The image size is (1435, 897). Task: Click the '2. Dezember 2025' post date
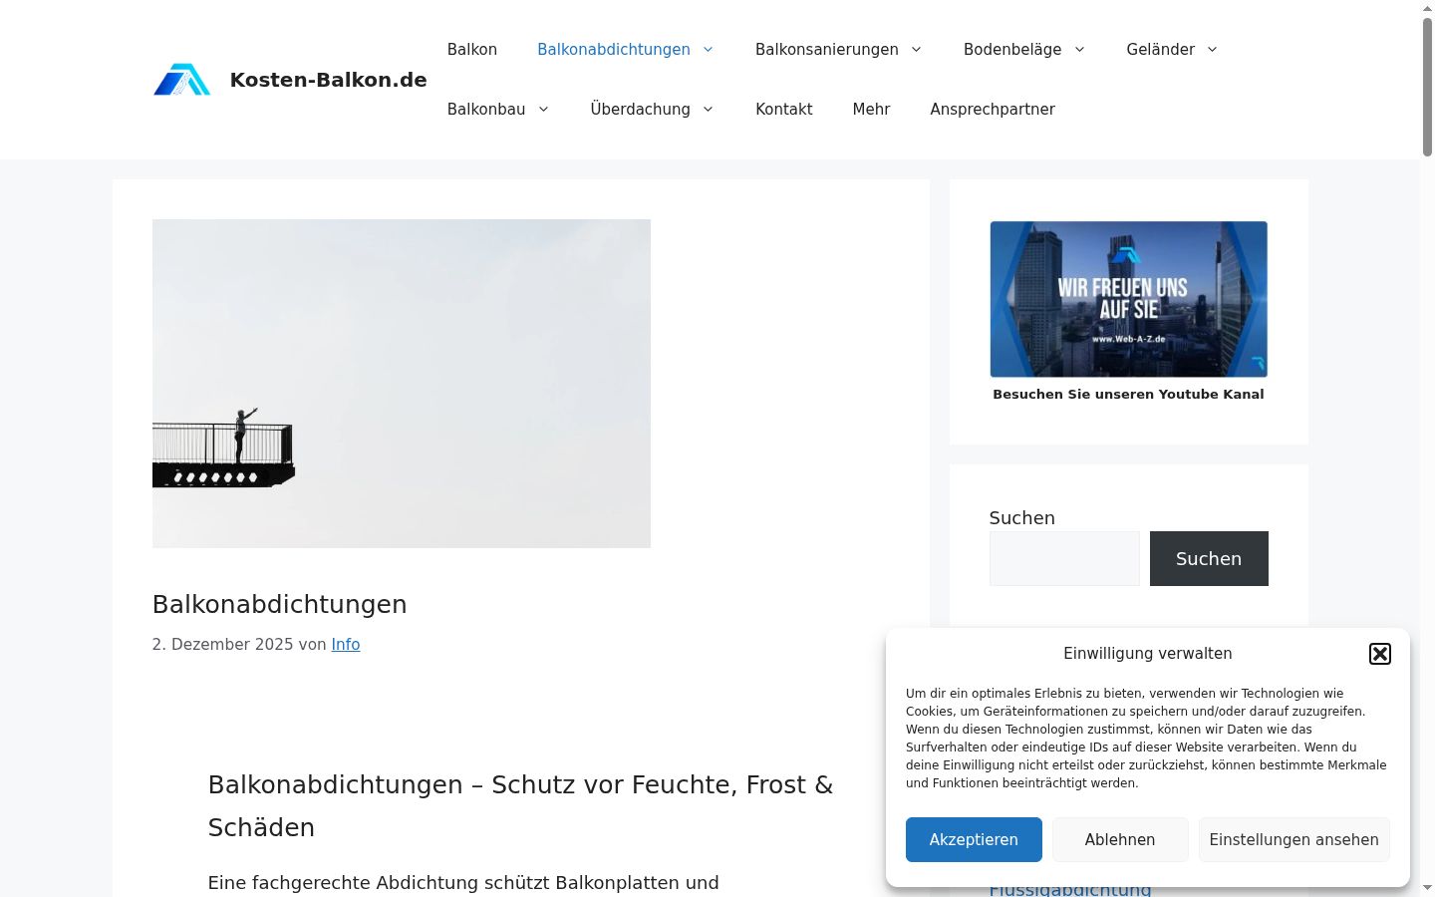coord(222,644)
